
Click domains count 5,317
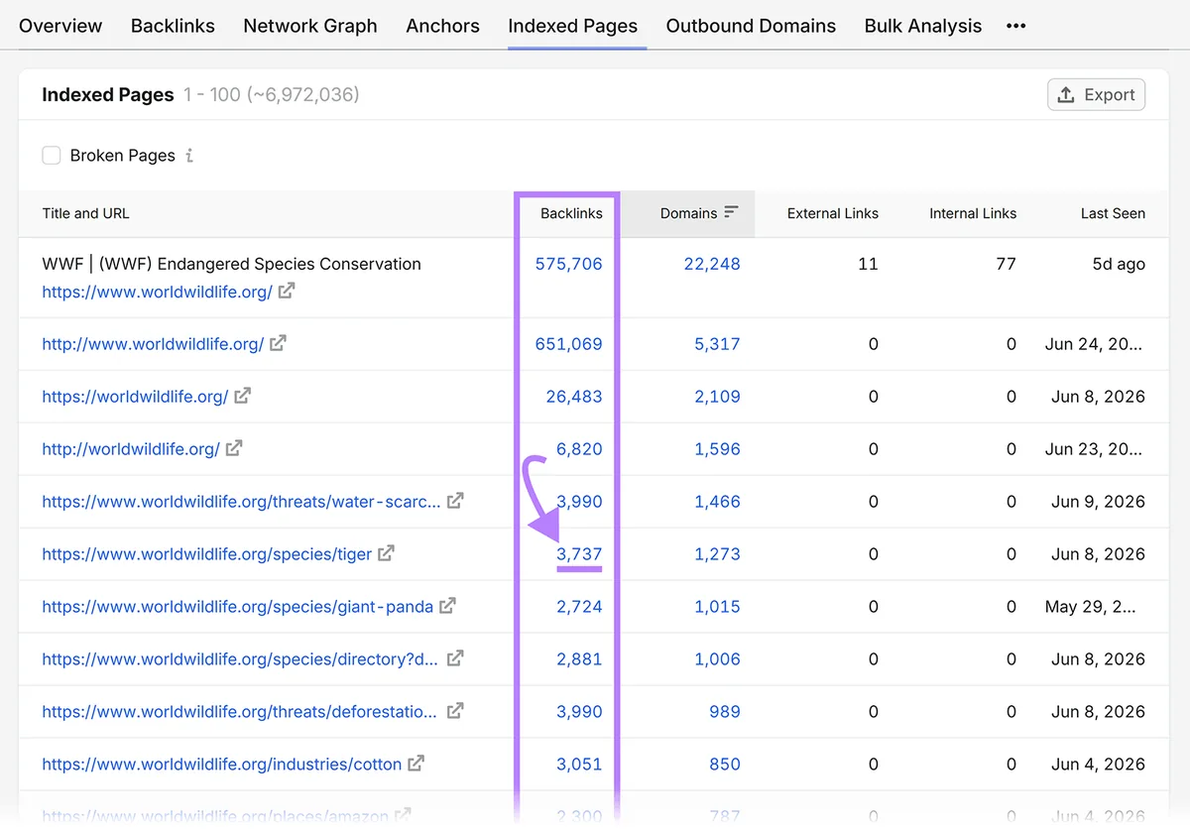tap(717, 344)
